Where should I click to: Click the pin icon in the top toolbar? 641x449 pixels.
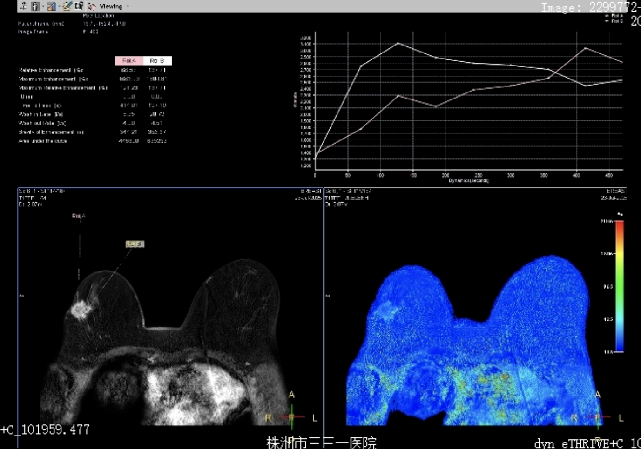[23, 6]
